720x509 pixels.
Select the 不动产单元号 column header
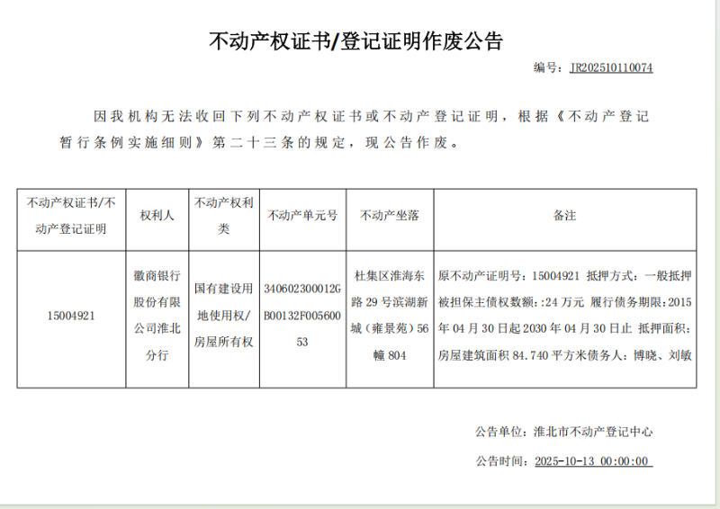tap(302, 217)
